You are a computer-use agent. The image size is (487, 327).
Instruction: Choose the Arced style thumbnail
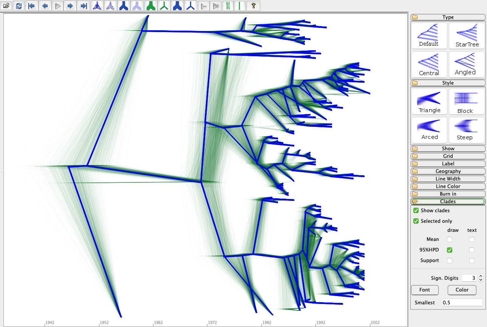[429, 130]
